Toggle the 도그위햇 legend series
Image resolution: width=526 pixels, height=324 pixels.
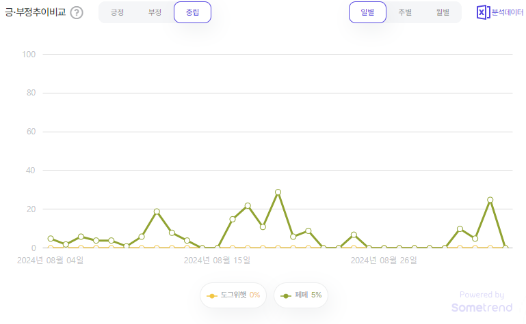(233, 295)
